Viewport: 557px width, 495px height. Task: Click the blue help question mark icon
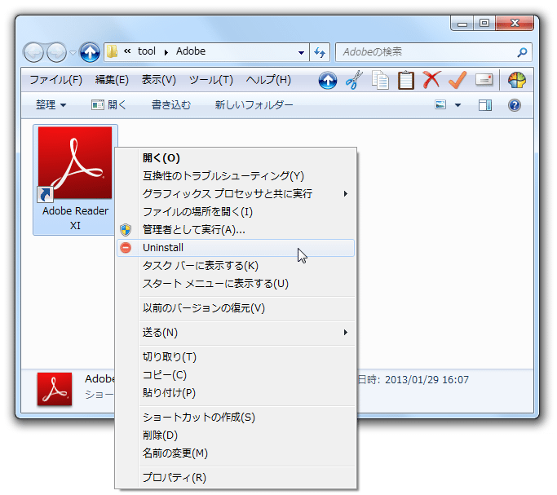[515, 105]
